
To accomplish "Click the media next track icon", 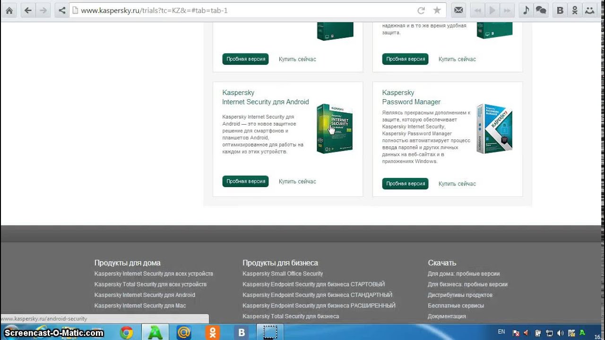I will tap(507, 10).
